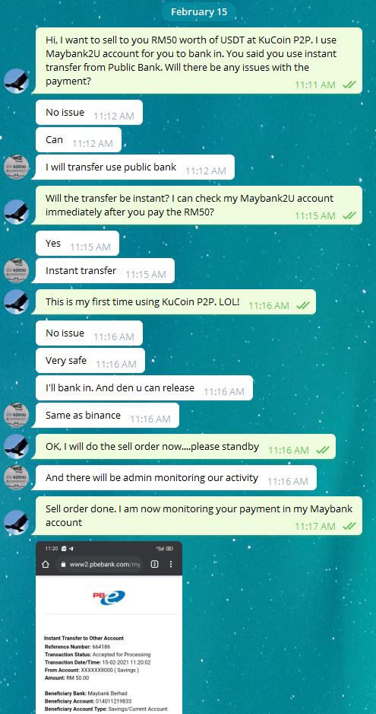Screen dimensions: 376x714
Task: Click the February 15 date label
Action: 199,12
